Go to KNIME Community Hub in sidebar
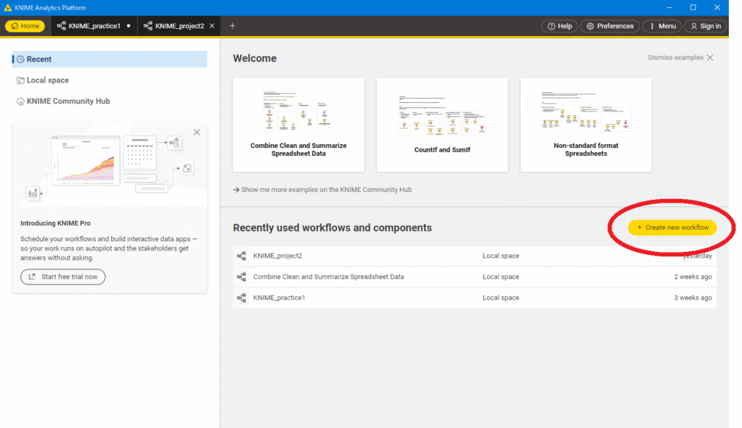Screen dimensions: 742x428 [68, 101]
